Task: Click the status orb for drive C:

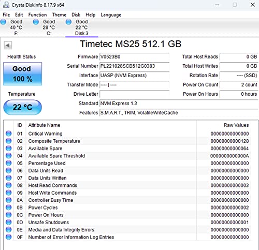Action: click(x=36, y=22)
